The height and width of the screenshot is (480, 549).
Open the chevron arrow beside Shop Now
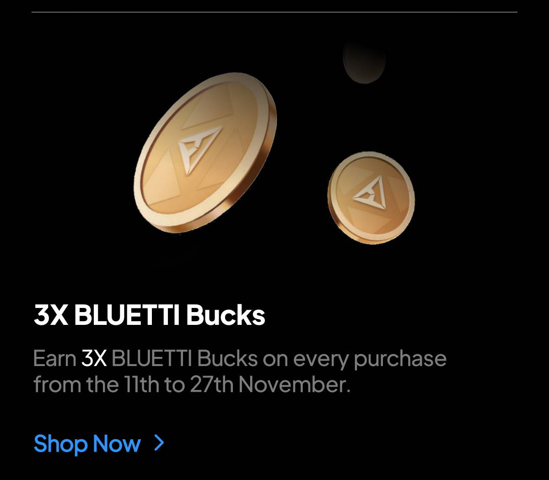click(x=159, y=443)
